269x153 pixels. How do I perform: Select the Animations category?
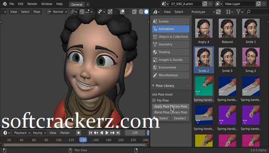171,29
